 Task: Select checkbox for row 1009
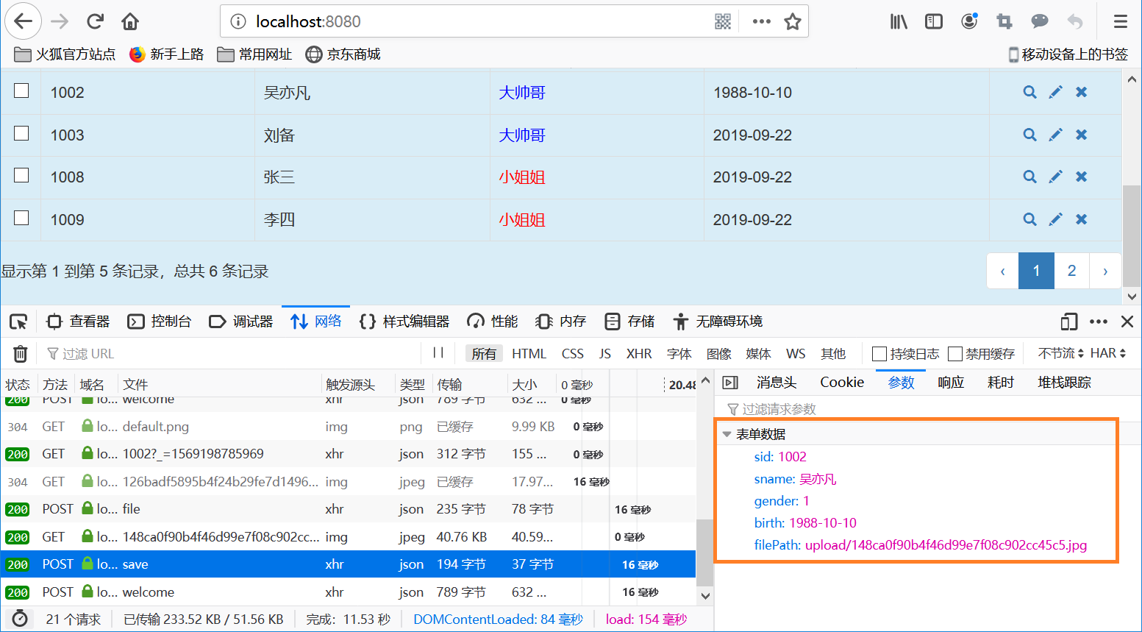[x=21, y=218]
